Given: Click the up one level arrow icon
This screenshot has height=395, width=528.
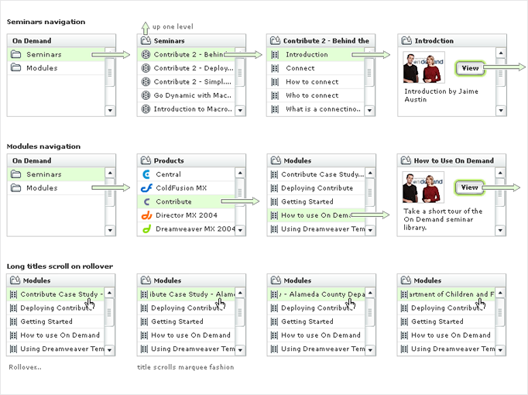Looking at the screenshot, I should coord(146,27).
